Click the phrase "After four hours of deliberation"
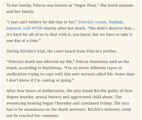Image resolution: width=142 pixels, height=120 pixels. 35,91
